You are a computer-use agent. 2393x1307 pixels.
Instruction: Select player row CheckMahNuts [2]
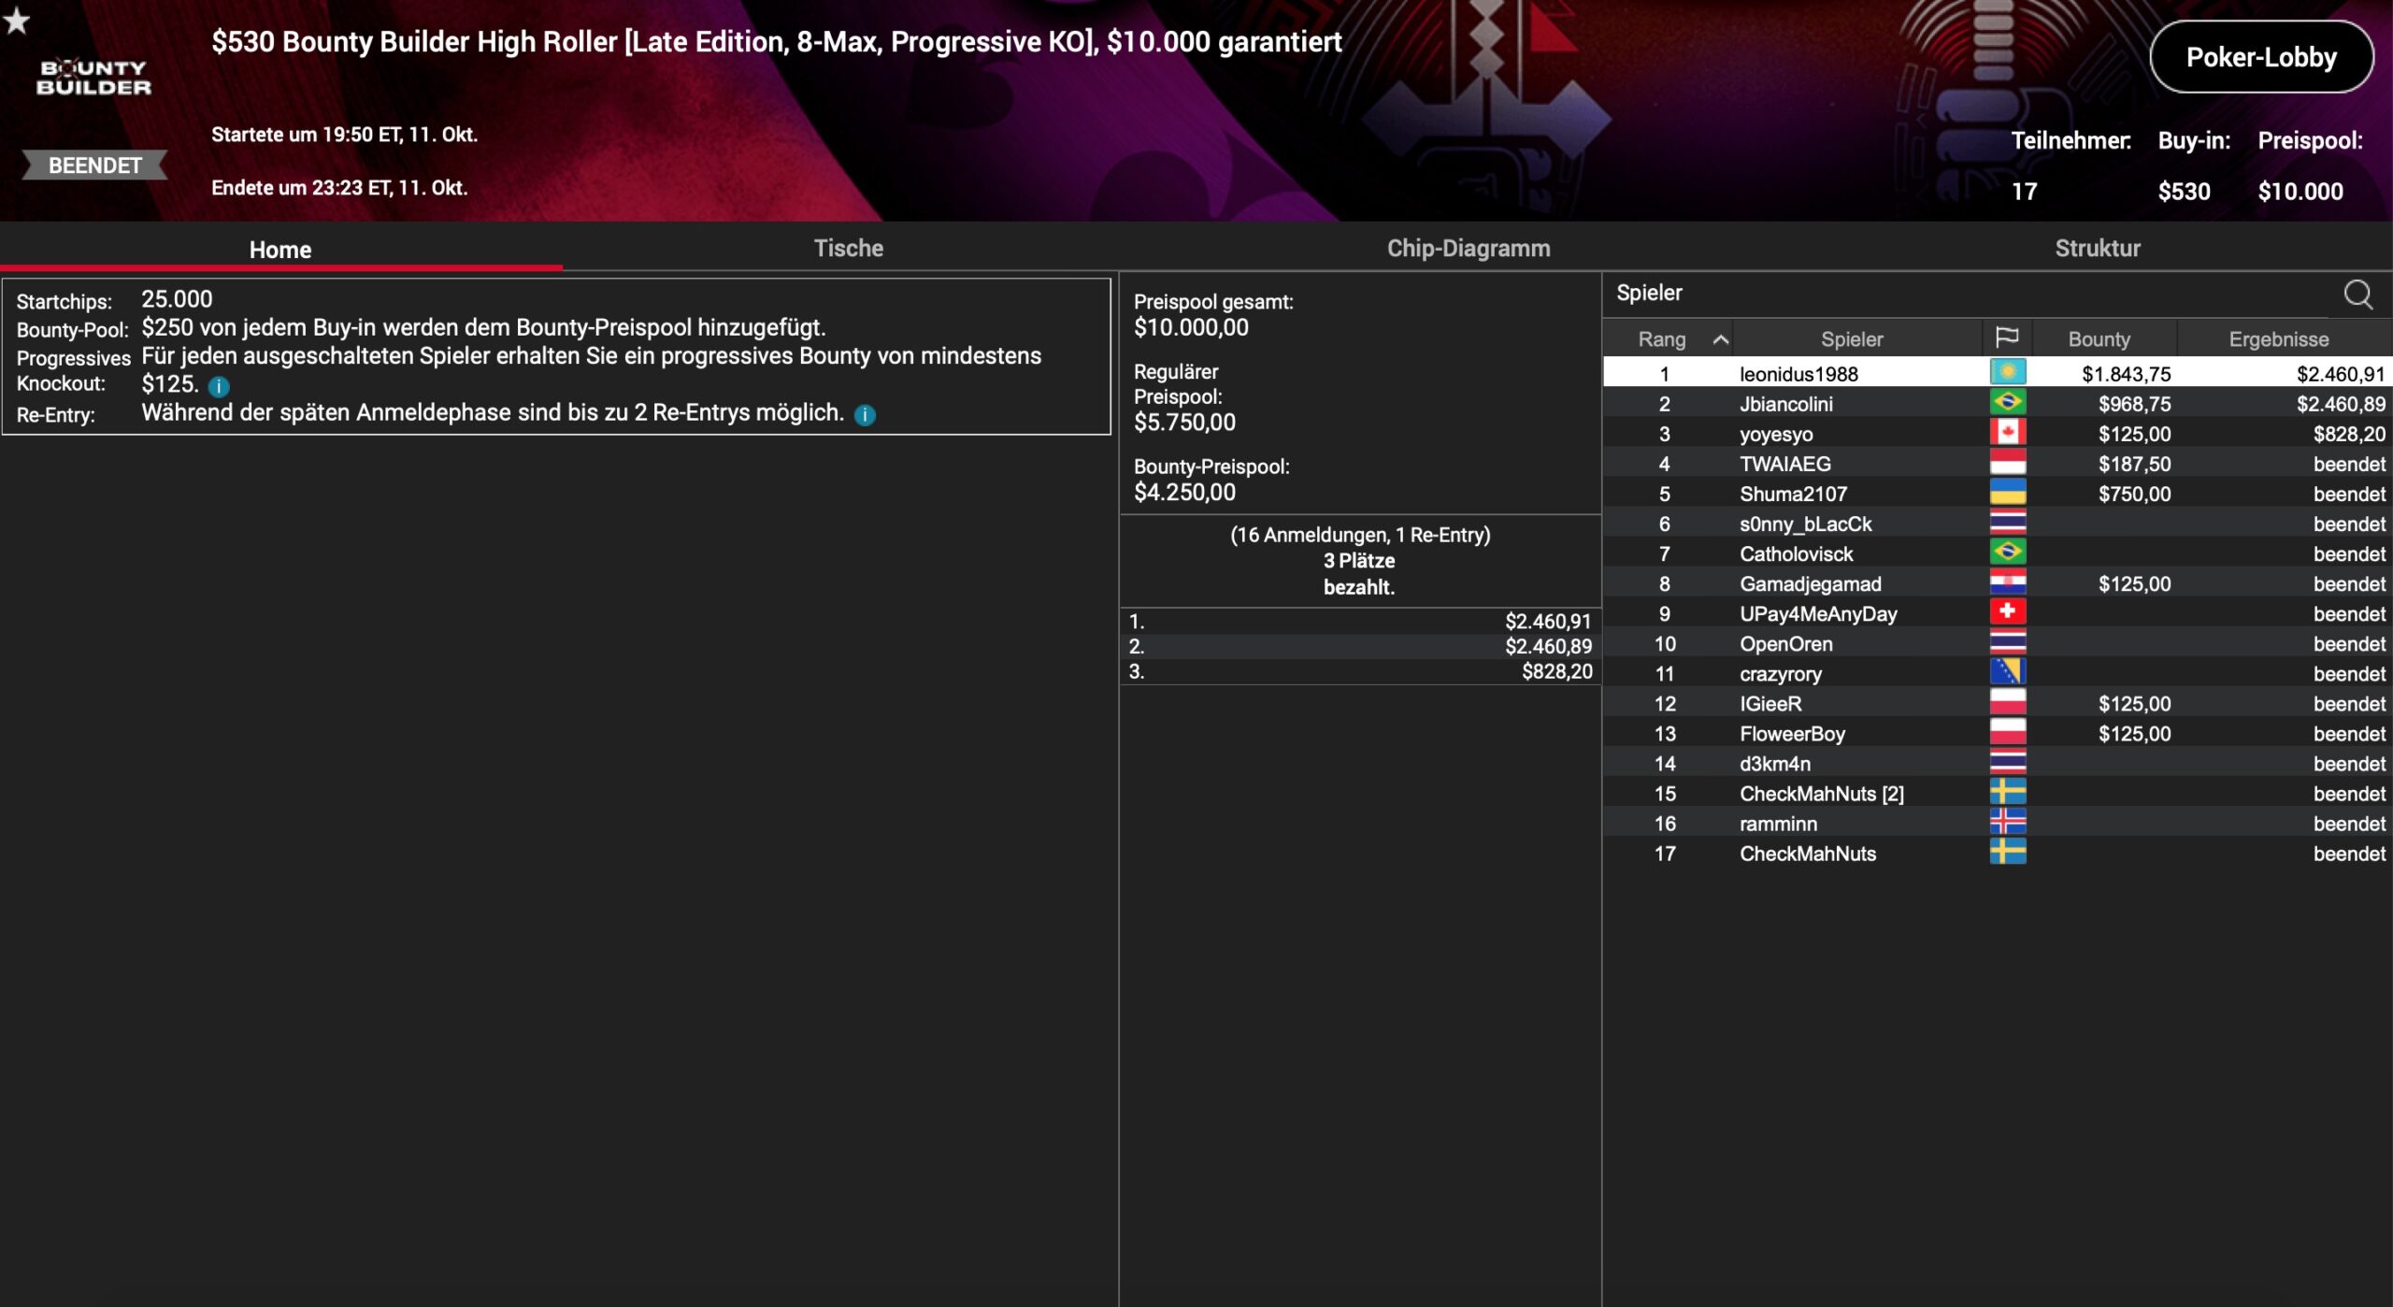click(1821, 794)
